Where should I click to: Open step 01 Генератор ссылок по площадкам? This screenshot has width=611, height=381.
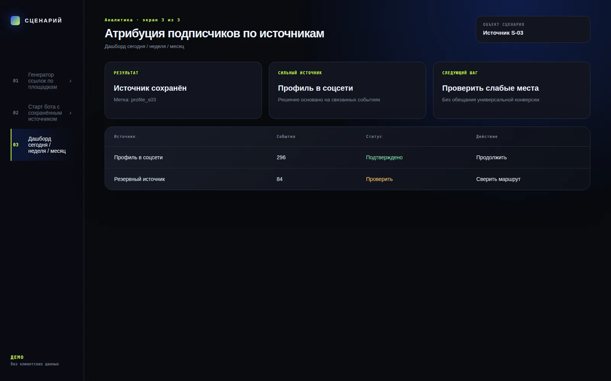(x=42, y=81)
